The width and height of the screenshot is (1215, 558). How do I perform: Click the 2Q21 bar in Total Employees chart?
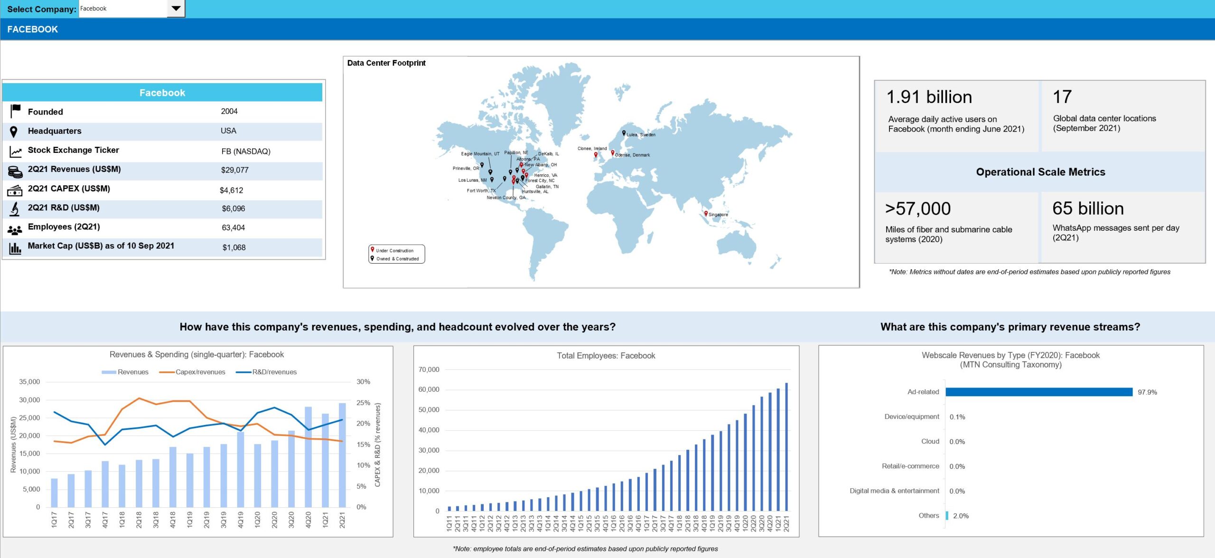(x=786, y=446)
